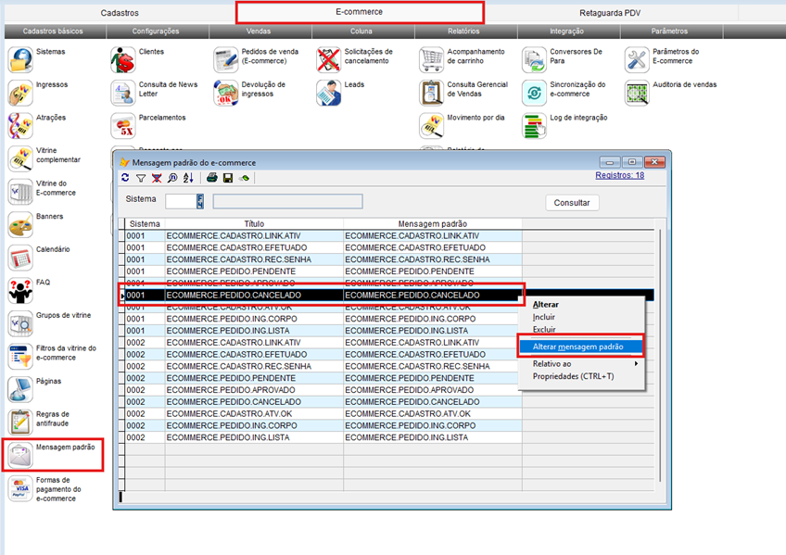Open the Clientes module icon

coord(122,60)
